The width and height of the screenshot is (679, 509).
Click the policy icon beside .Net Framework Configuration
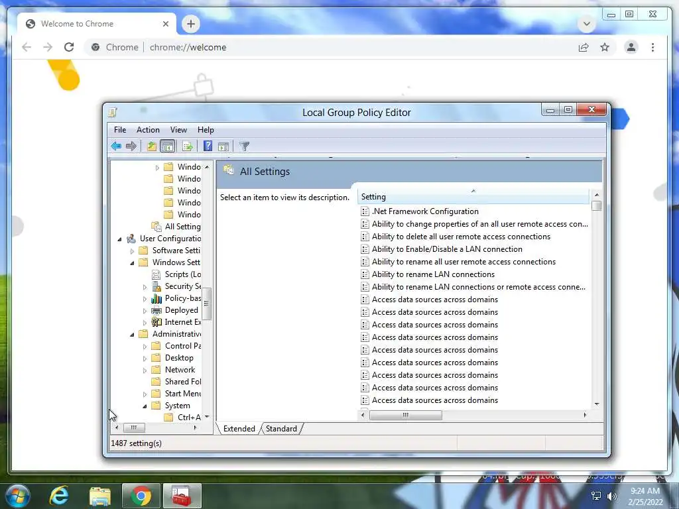[x=365, y=211]
